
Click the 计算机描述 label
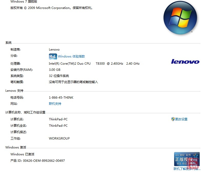tap(18, 132)
